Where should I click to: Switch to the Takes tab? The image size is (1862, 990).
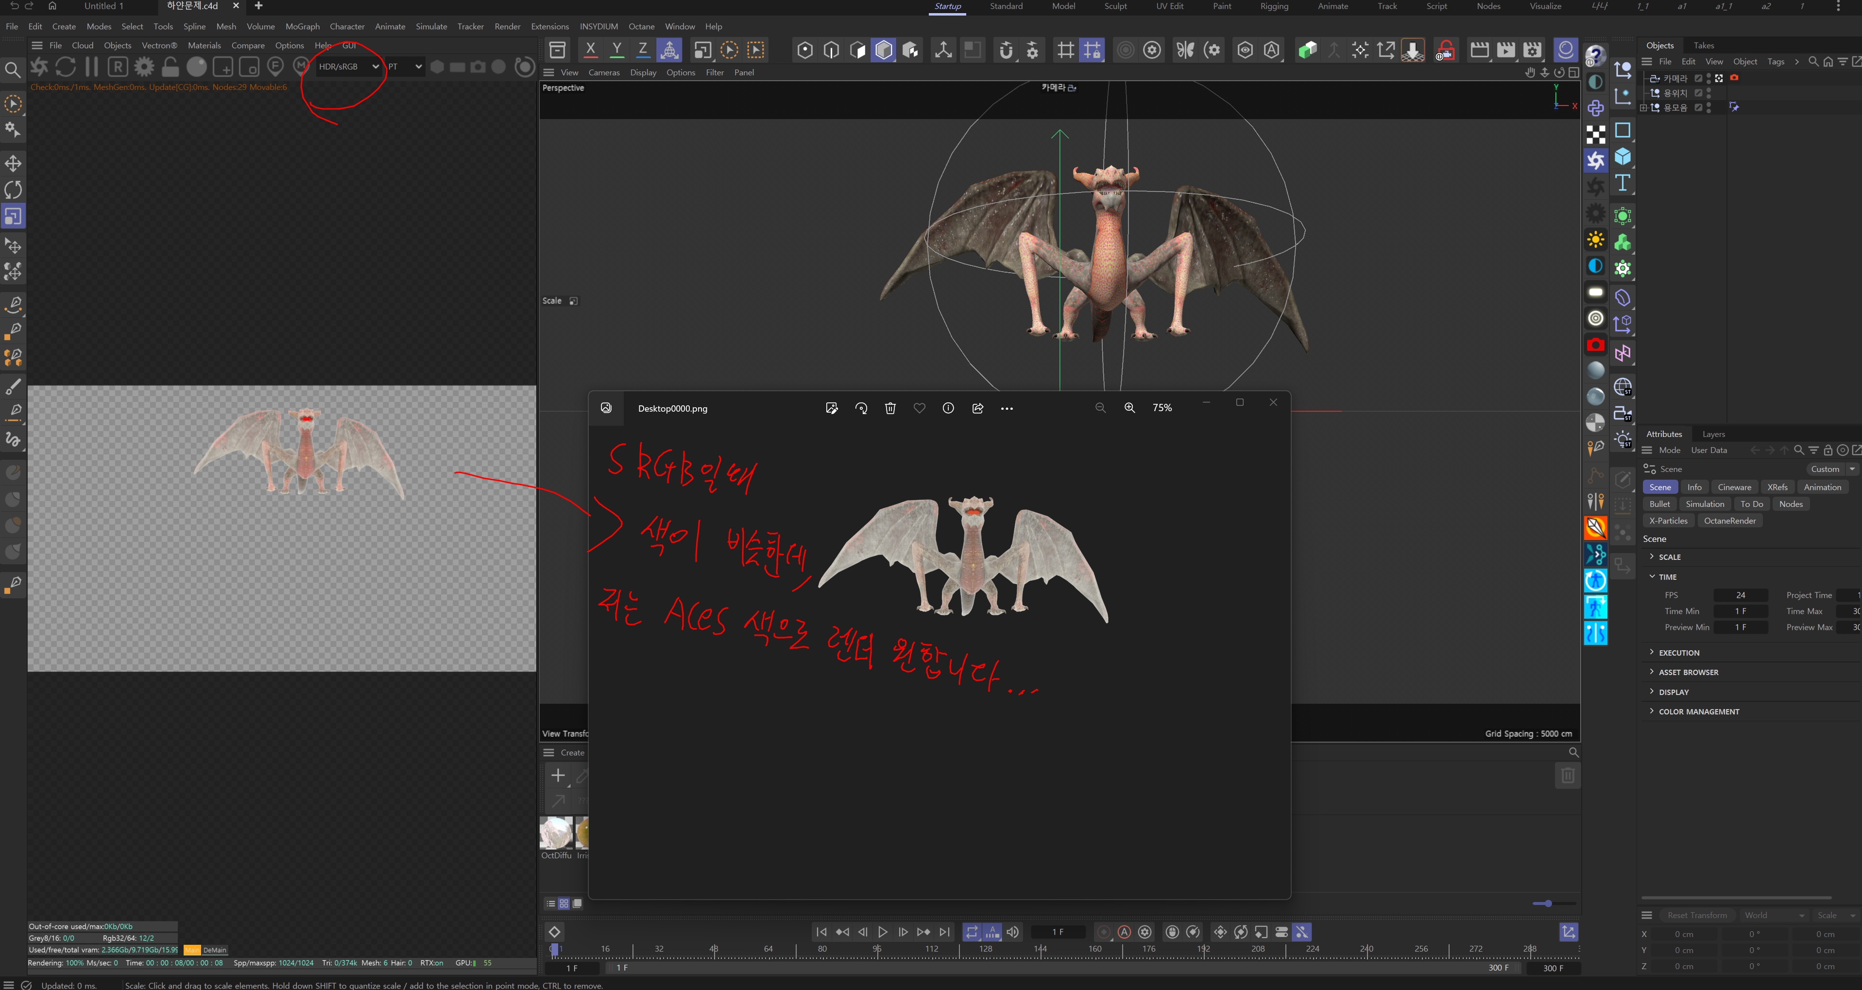[1703, 46]
